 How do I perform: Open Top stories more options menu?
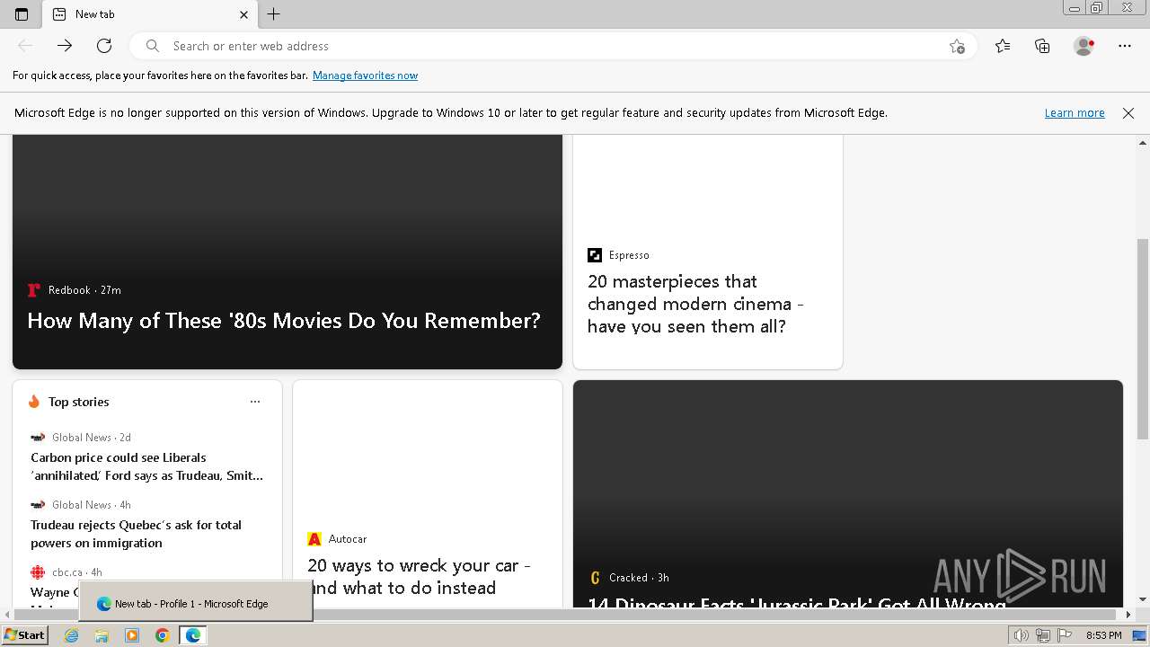click(x=255, y=402)
